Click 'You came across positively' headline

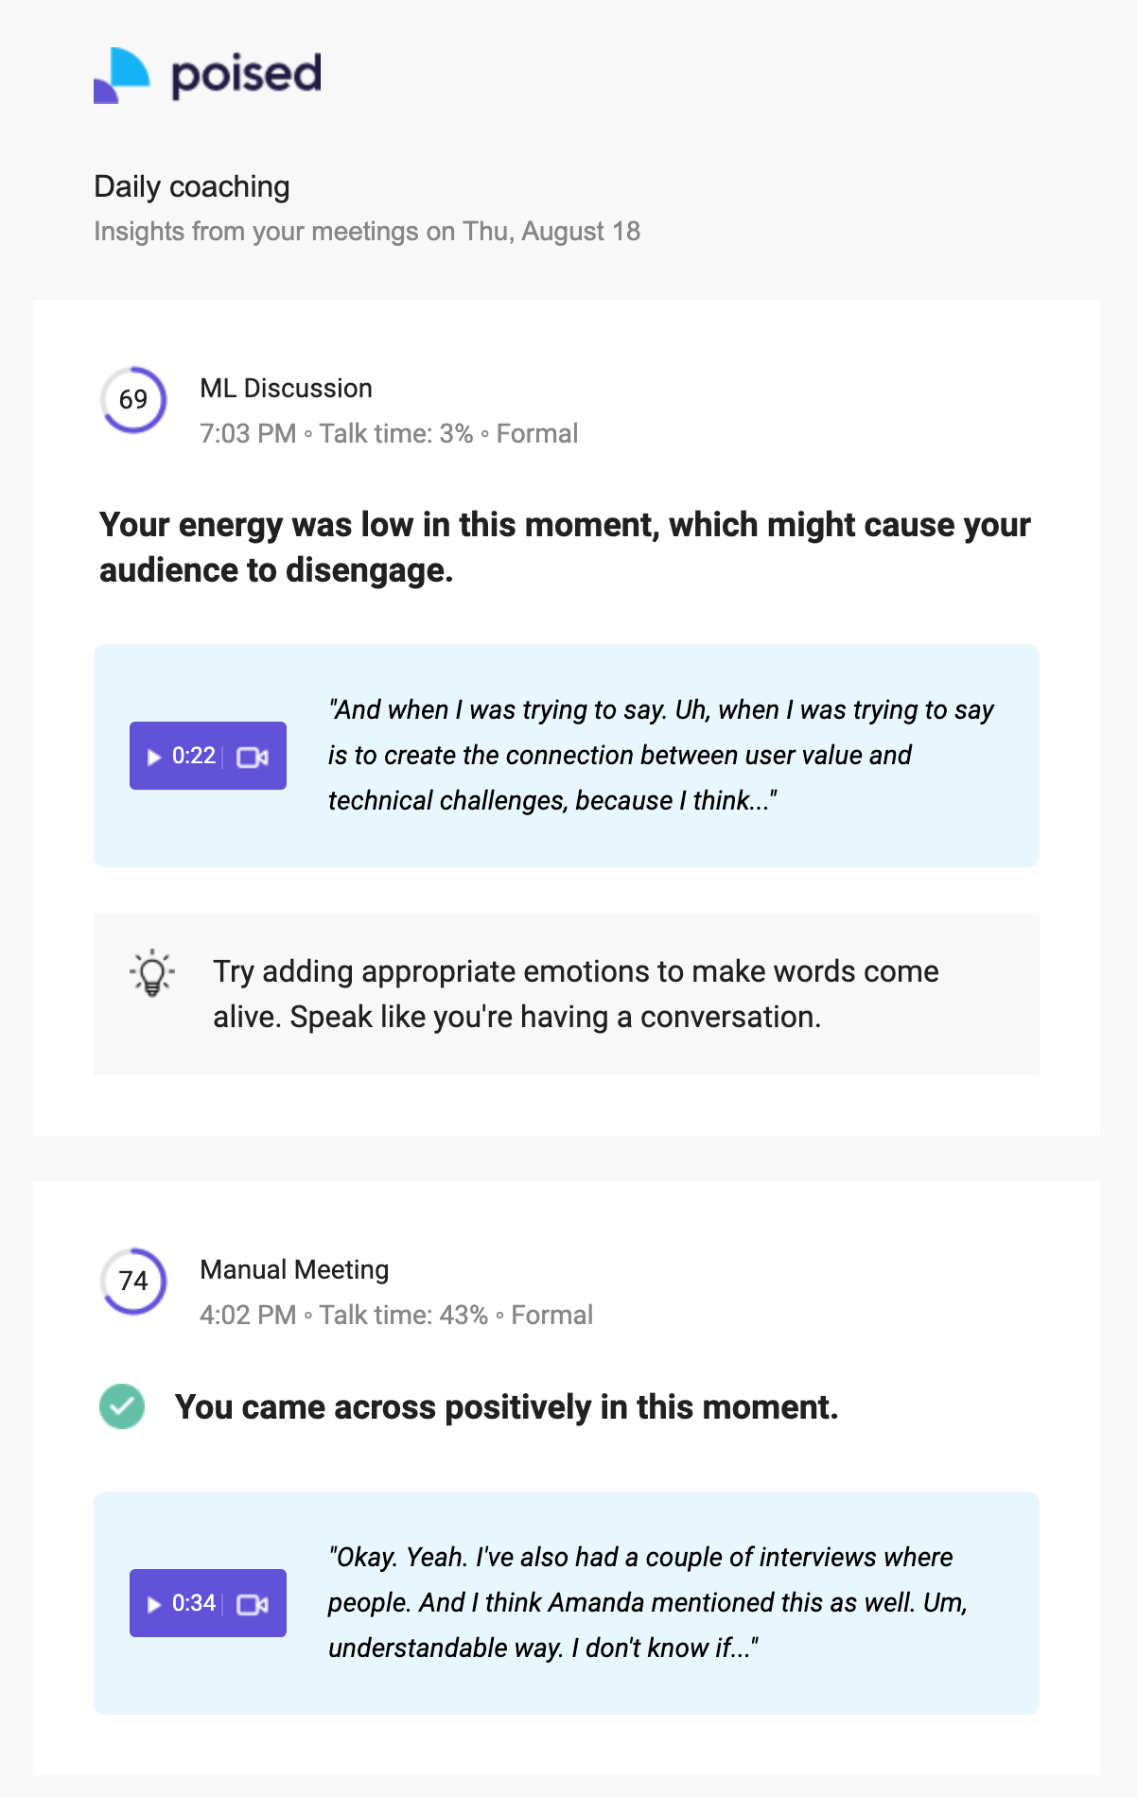[507, 1407]
